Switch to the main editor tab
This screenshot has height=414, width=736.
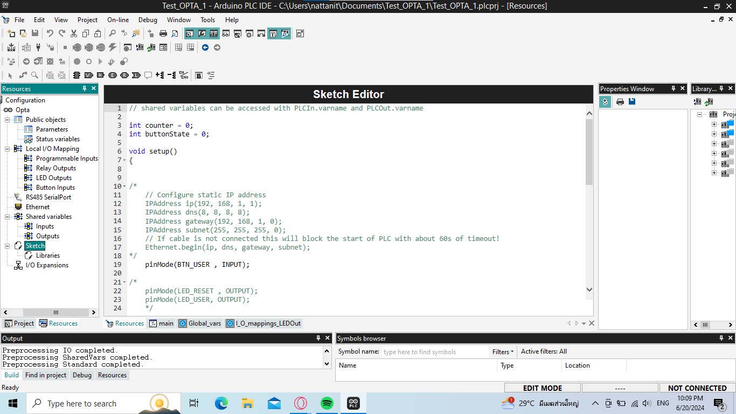point(161,323)
